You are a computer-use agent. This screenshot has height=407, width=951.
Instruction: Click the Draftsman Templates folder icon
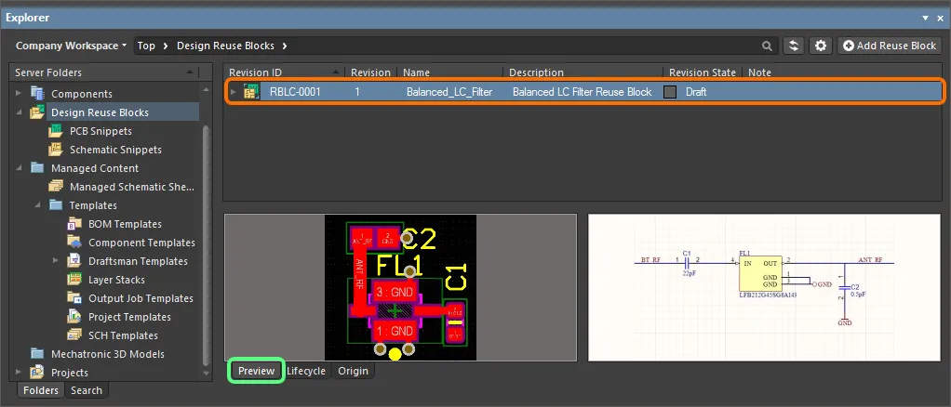click(74, 261)
